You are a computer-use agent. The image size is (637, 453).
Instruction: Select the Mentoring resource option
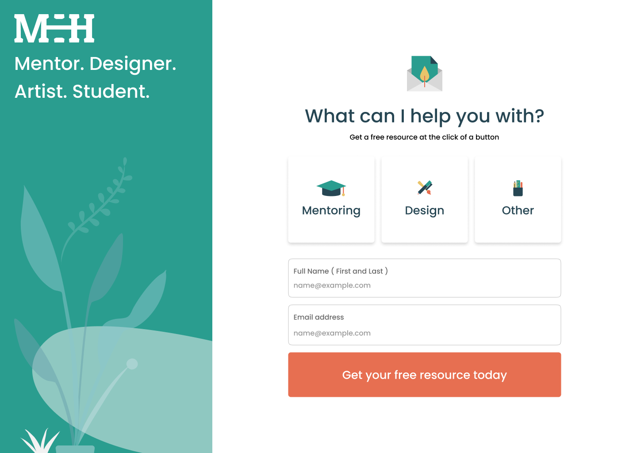pyautogui.click(x=331, y=200)
